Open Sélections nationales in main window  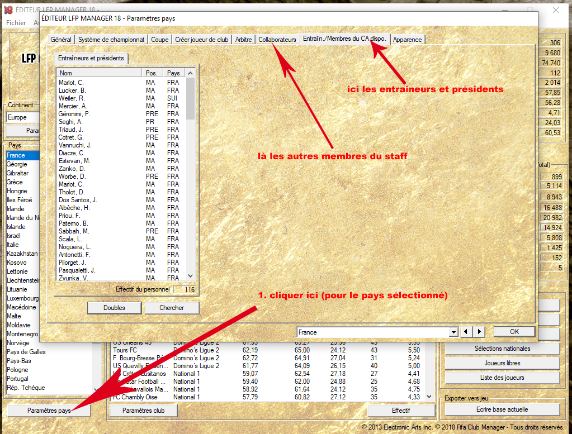pyautogui.click(x=502, y=349)
